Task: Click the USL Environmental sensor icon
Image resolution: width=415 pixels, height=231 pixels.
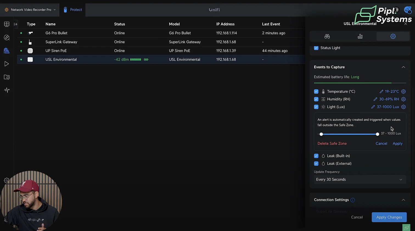Action: [x=30, y=60]
